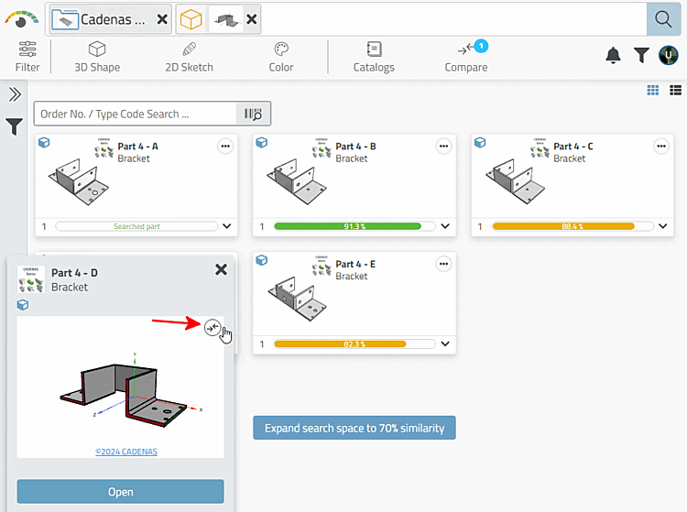
Task: Click the orange 3D cube icon in search chip
Action: coord(191,19)
